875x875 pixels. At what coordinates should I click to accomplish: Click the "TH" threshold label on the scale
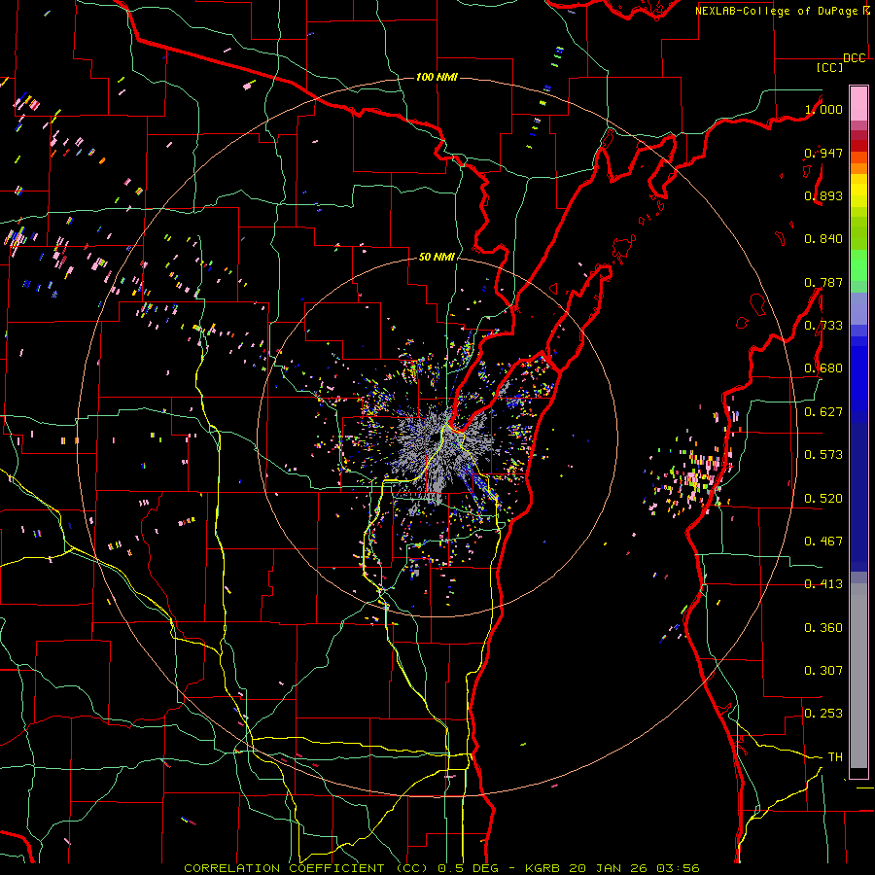coord(835,757)
